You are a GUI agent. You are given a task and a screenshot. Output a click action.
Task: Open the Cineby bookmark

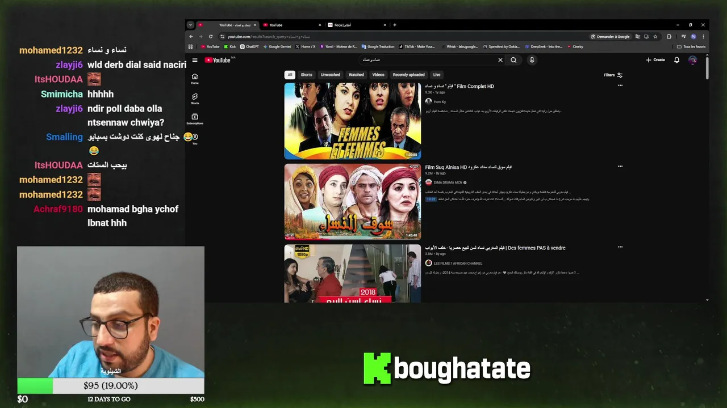pyautogui.click(x=575, y=46)
